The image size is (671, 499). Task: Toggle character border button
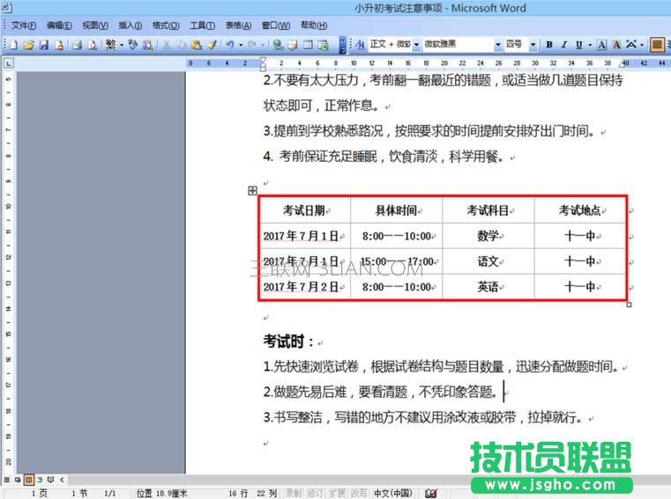(601, 44)
